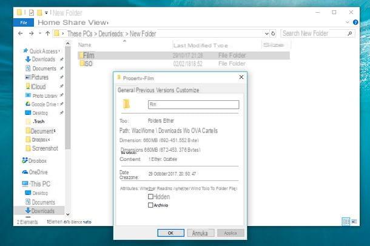Open Downloads under Quick Access
This screenshot has height=246, width=370.
click(44, 59)
